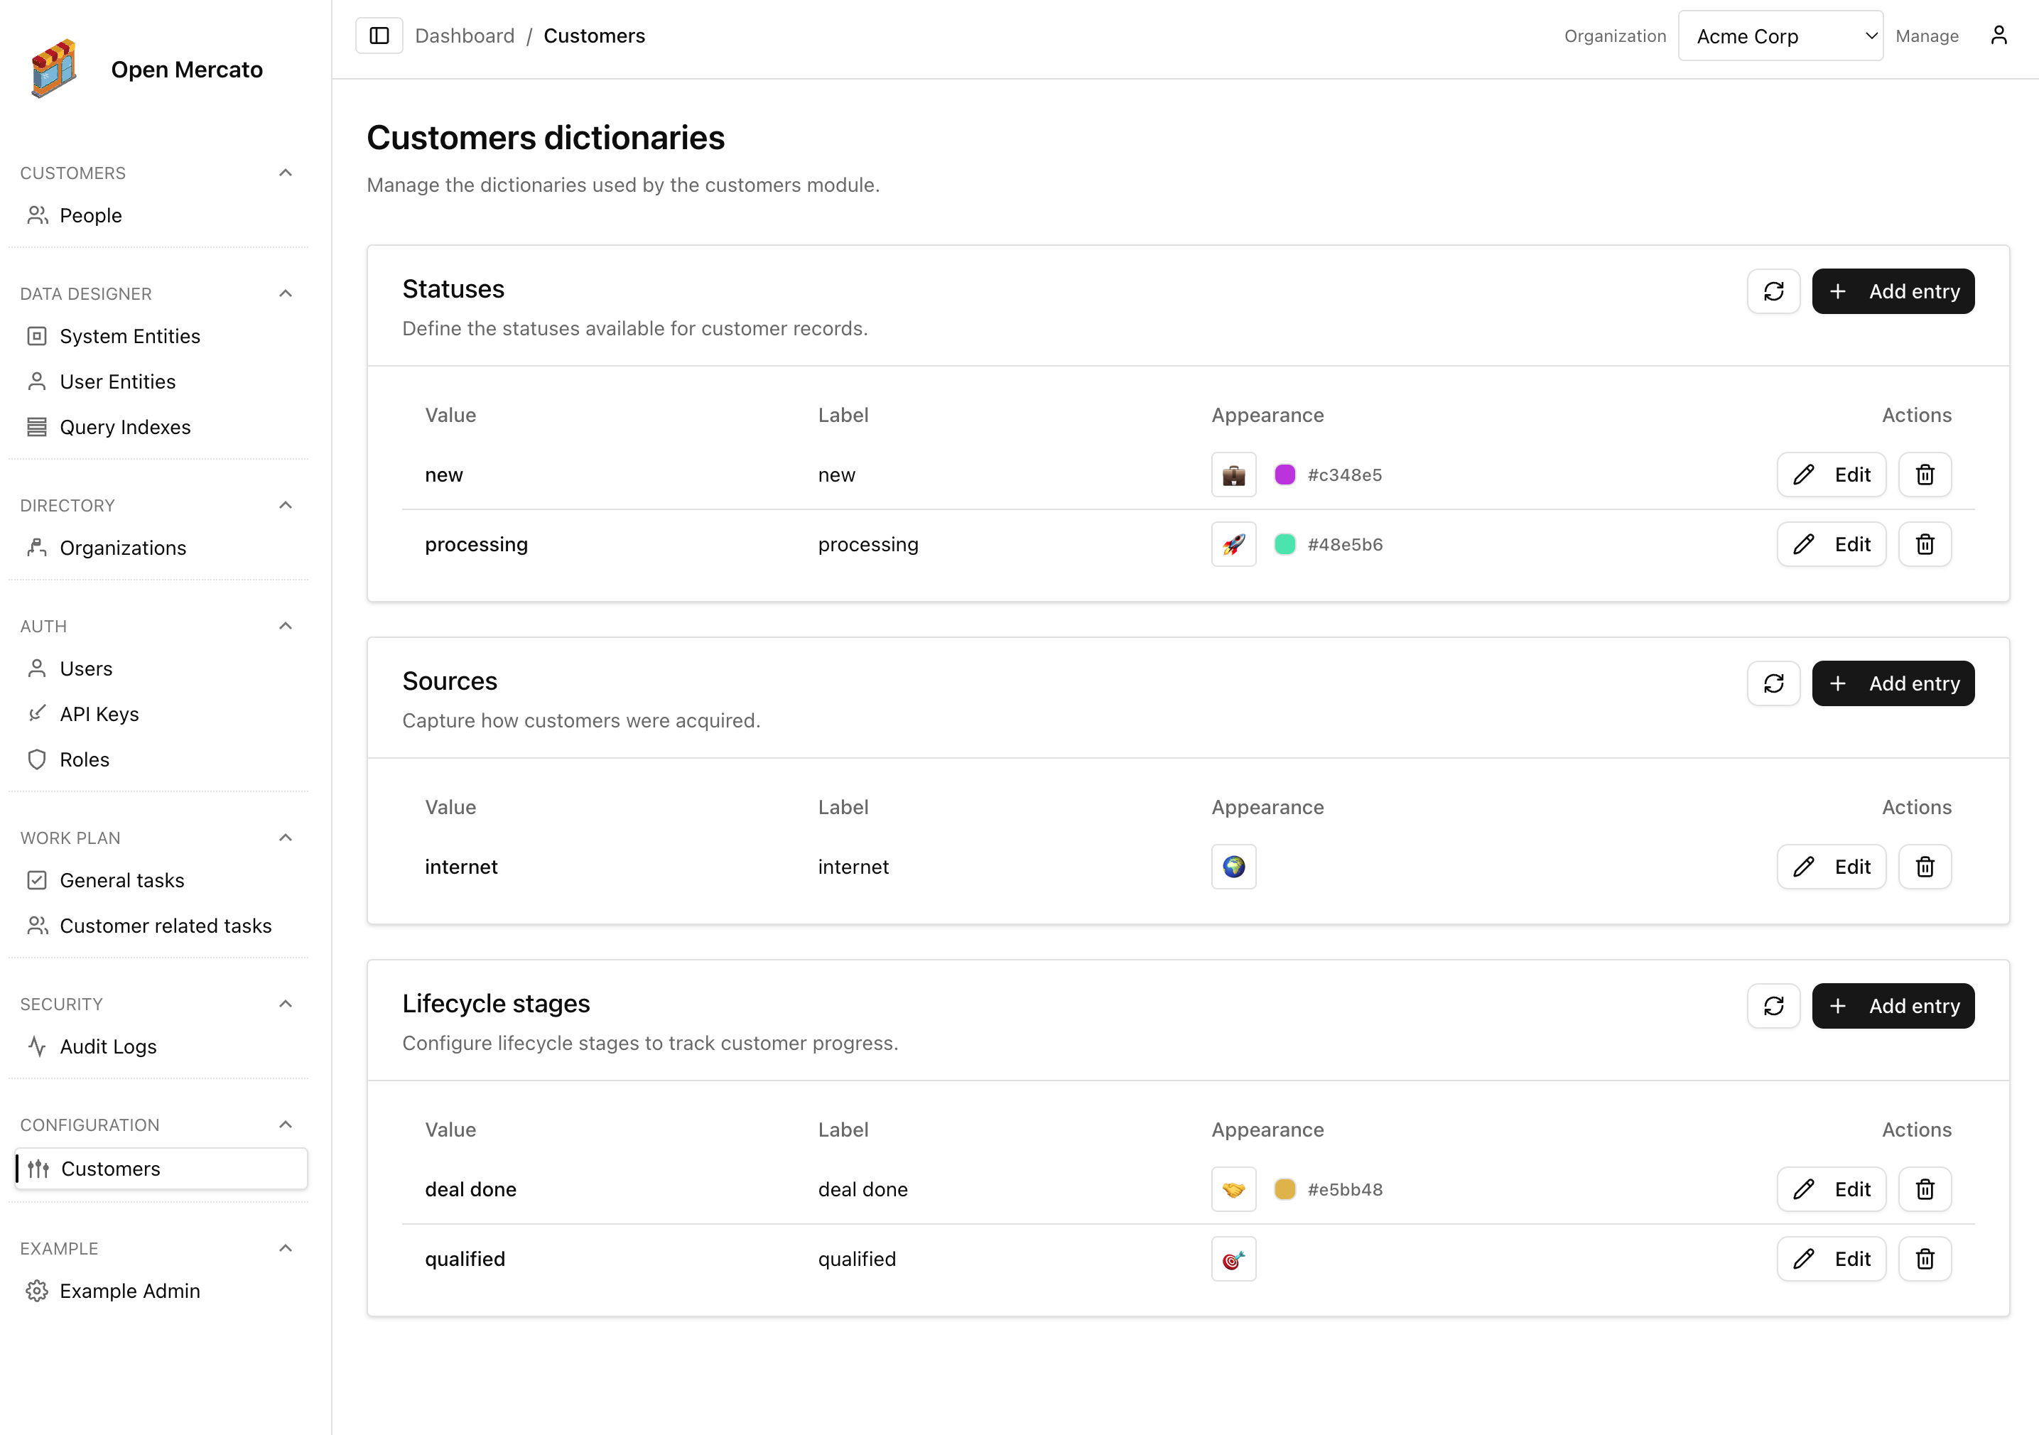Delete the processing status entry
This screenshot has width=2039, height=1435.
(x=1925, y=543)
